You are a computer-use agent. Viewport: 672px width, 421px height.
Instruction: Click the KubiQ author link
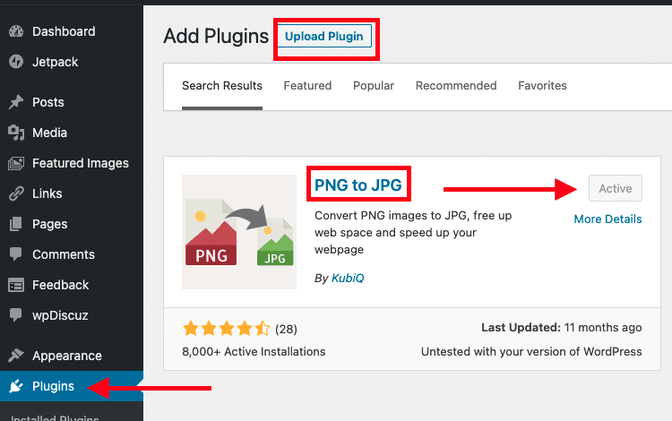(349, 278)
